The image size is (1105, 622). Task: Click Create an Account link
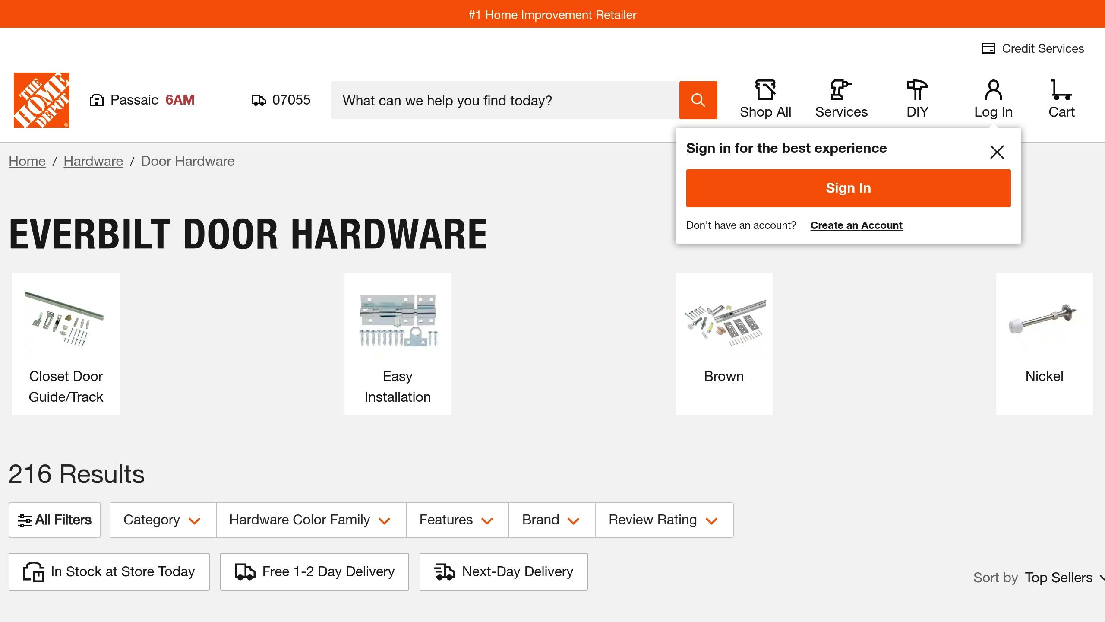(x=856, y=225)
